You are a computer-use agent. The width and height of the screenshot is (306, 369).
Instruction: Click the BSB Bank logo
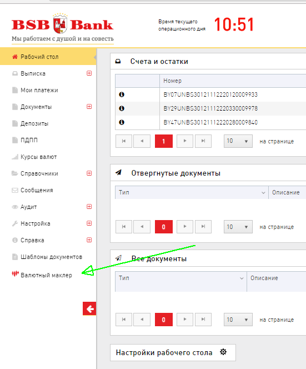(63, 28)
